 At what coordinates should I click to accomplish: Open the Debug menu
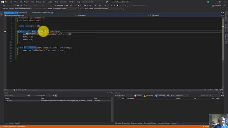[x=38, y=2]
